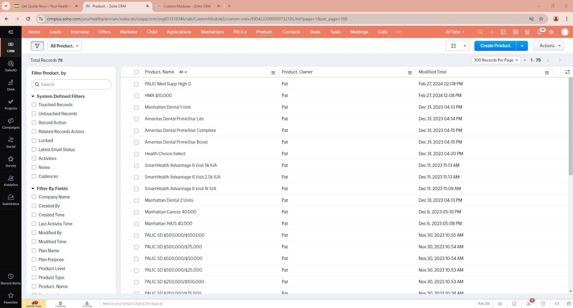Collapse System Defined Filters section
The height and width of the screenshot is (308, 573).
coord(33,96)
